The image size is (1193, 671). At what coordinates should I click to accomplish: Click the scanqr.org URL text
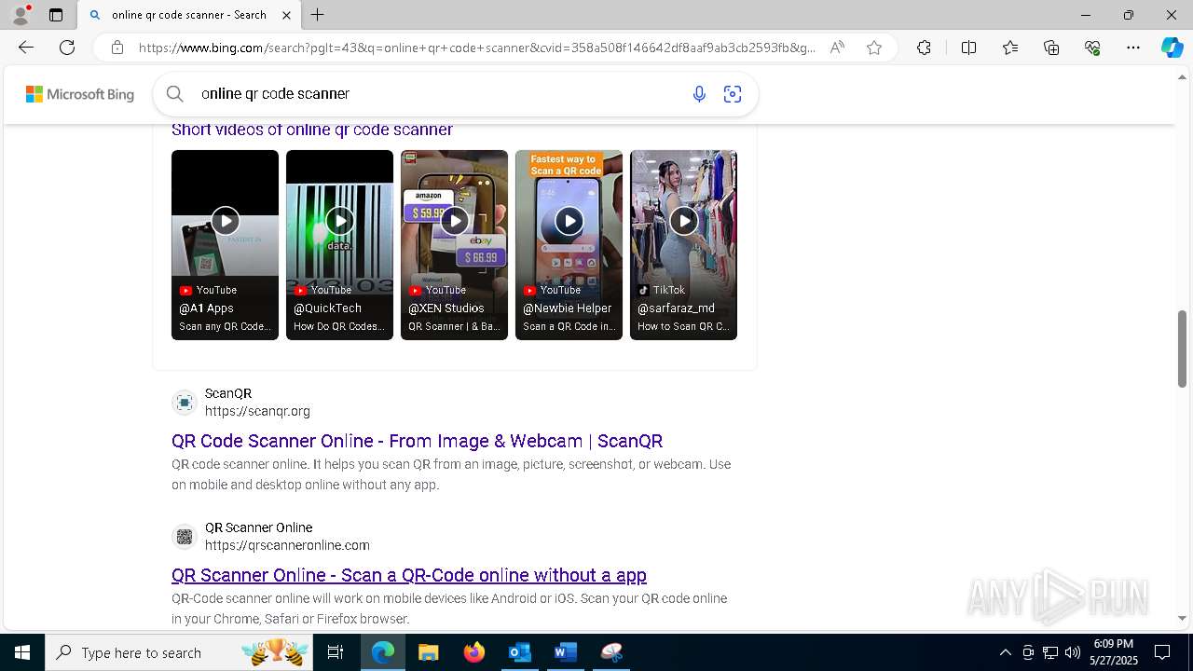257,411
